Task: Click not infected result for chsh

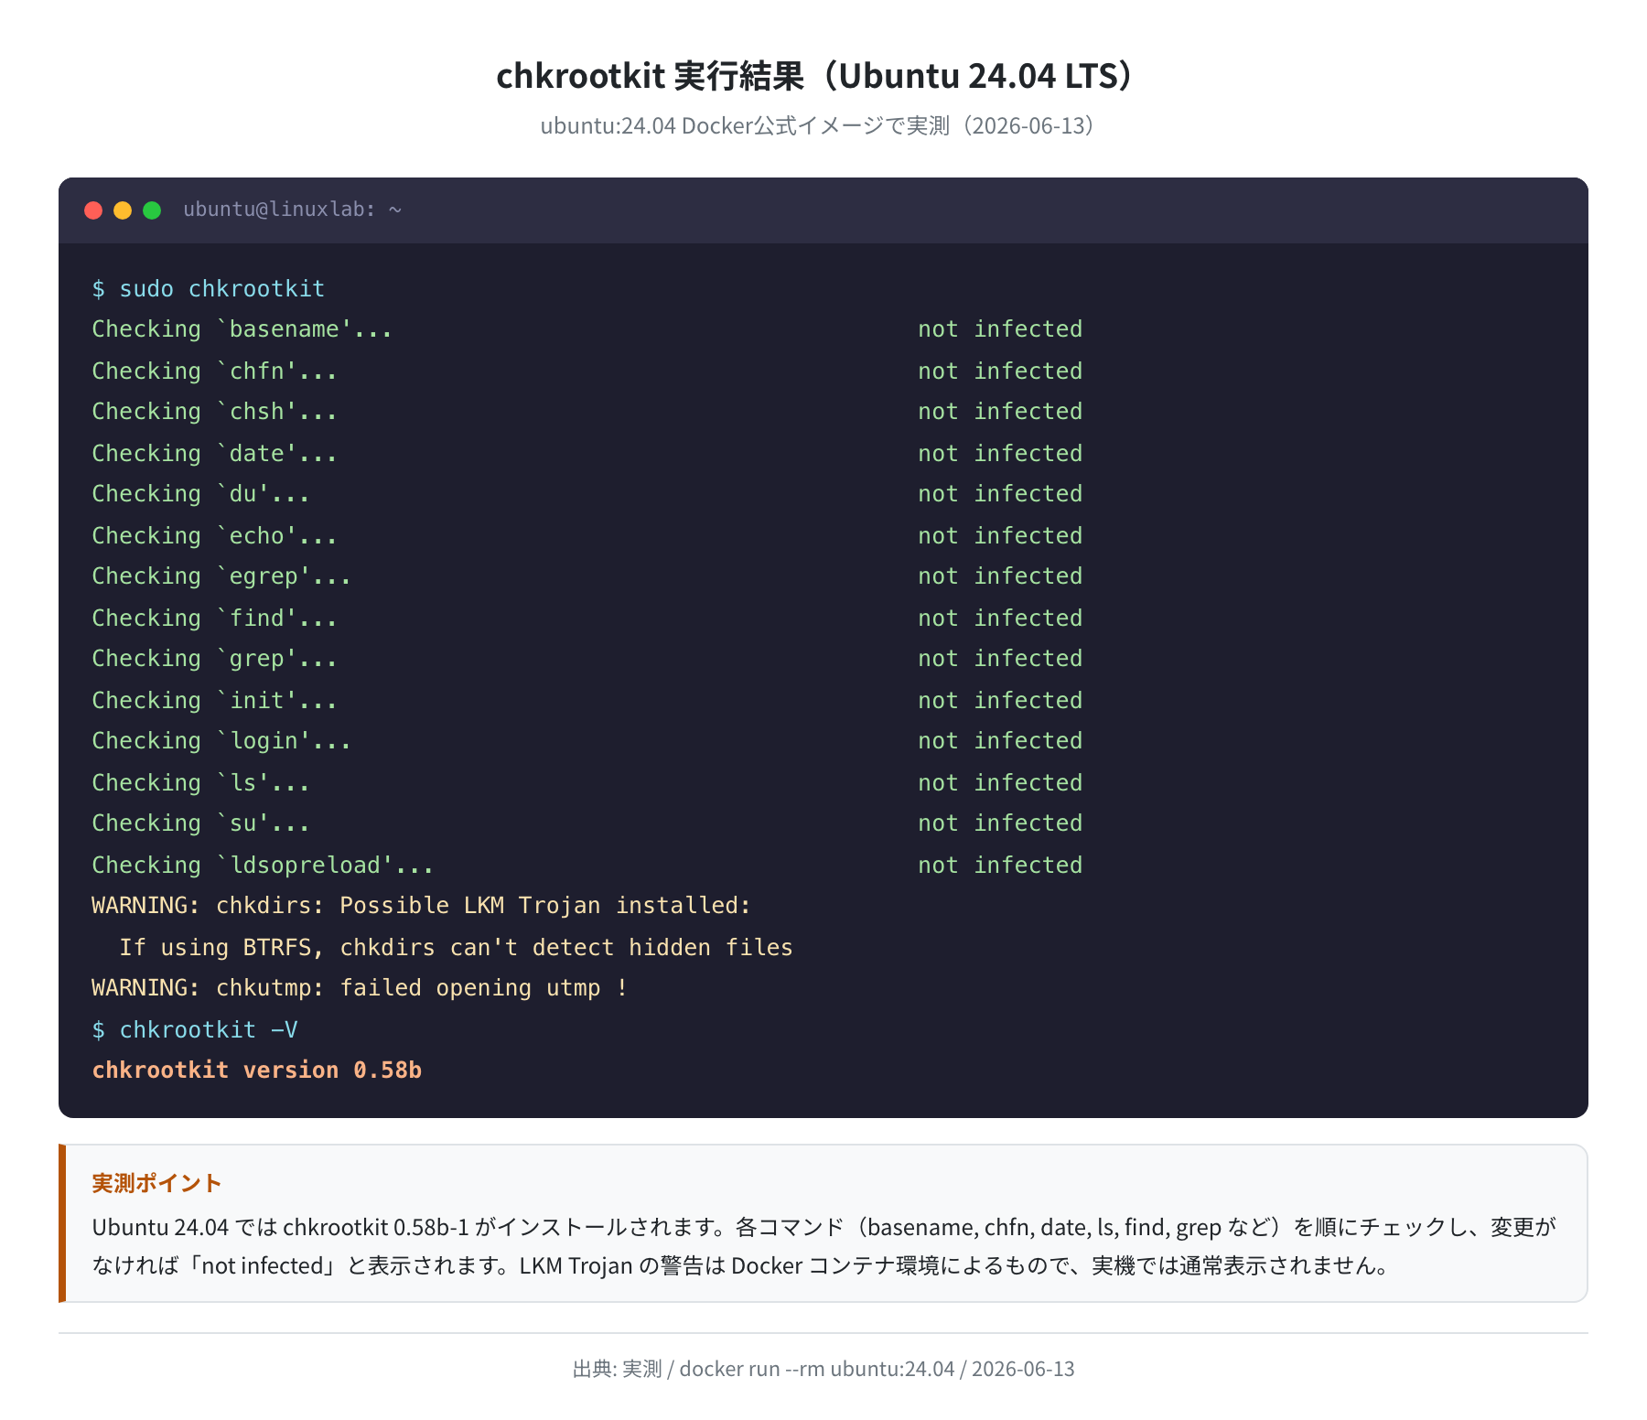Action: (1000, 412)
